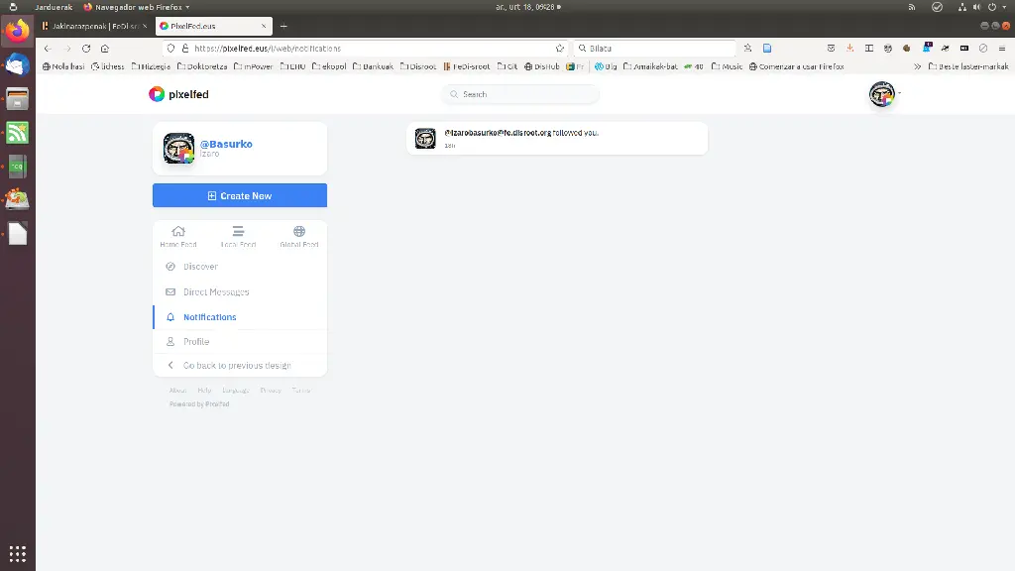Open the sidebar toggle icon in Firefox toolbar

click(x=869, y=49)
